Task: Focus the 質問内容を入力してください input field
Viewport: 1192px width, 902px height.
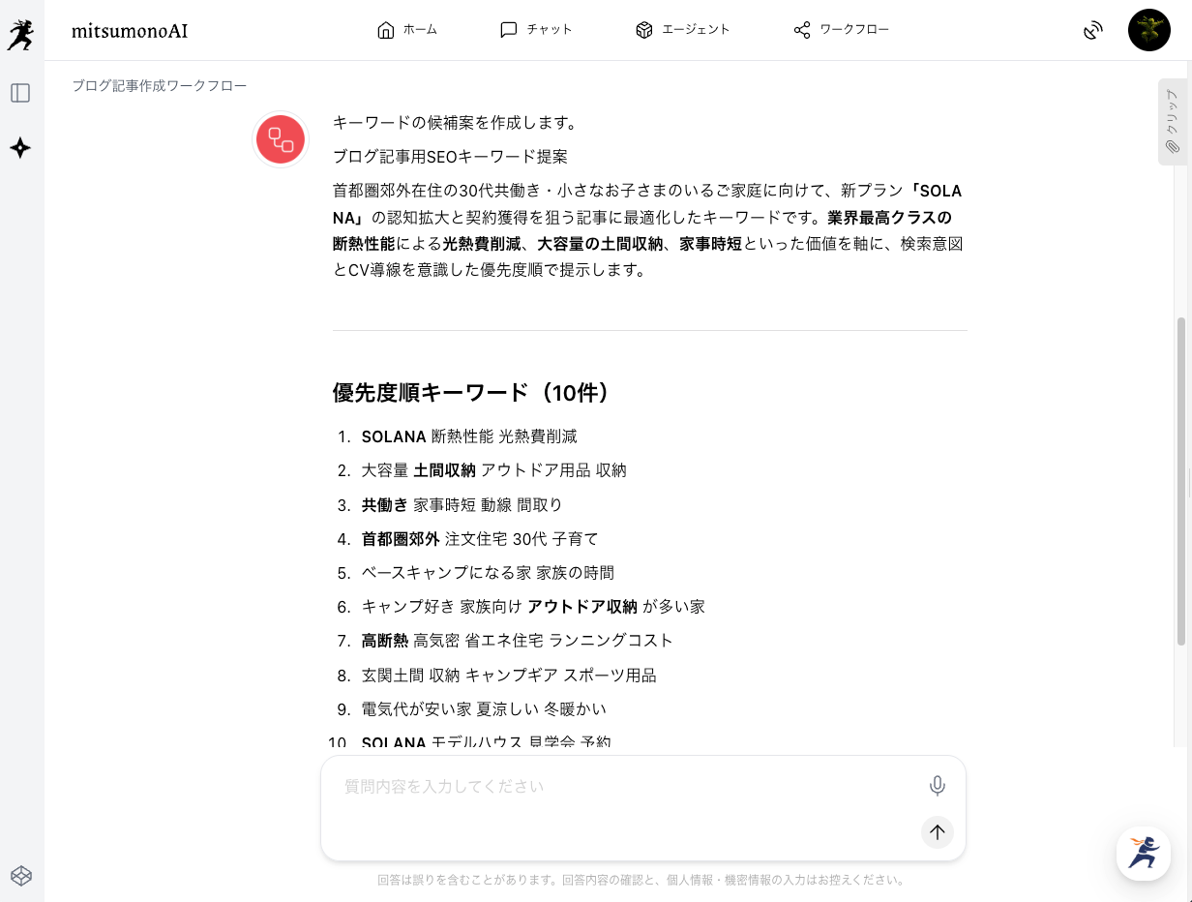Action: pyautogui.click(x=619, y=787)
